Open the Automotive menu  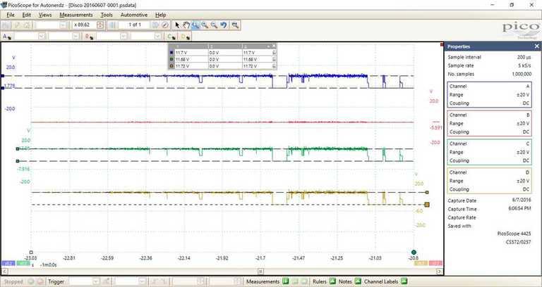pyautogui.click(x=134, y=14)
